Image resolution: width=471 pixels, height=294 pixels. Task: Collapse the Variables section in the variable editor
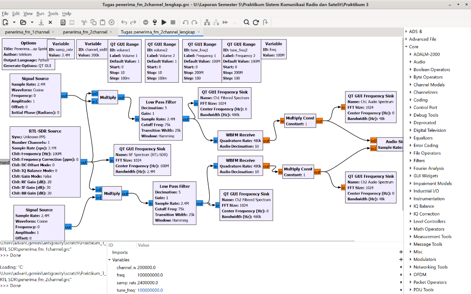109,260
